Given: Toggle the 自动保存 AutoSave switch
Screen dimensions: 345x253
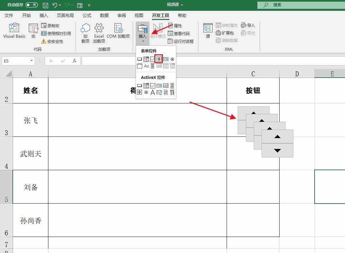Looking at the screenshot, I should (31, 5).
